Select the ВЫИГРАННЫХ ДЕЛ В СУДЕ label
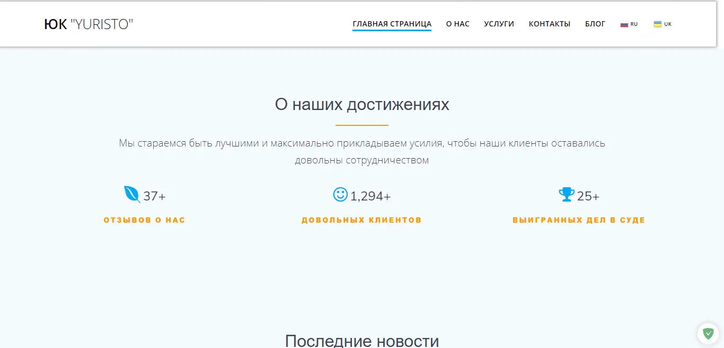Image resolution: width=724 pixels, height=348 pixels. pyautogui.click(x=579, y=220)
